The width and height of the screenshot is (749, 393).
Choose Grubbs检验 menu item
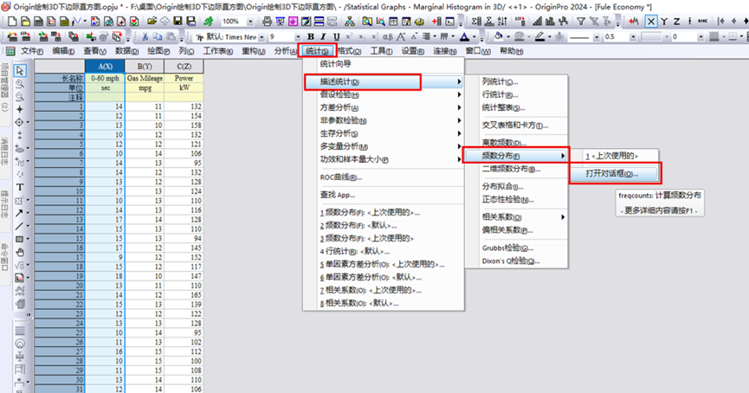517,248
